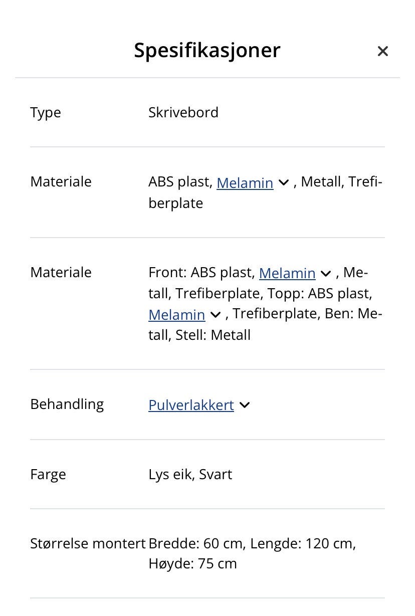Select the Spesifikasjoner heading

207,50
